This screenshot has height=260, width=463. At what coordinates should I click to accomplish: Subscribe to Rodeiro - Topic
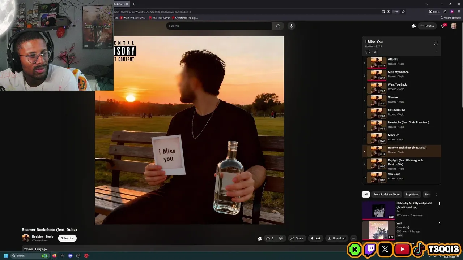coord(67,238)
